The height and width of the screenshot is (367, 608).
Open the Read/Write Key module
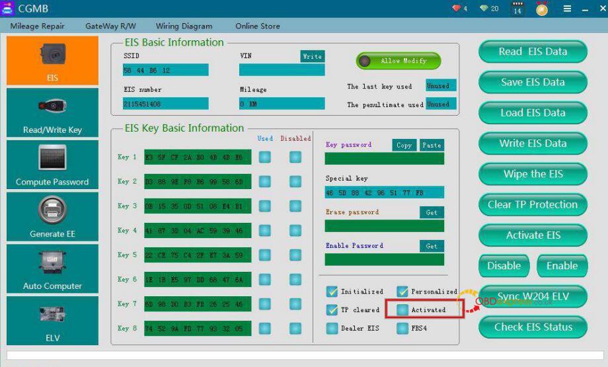[x=52, y=112]
